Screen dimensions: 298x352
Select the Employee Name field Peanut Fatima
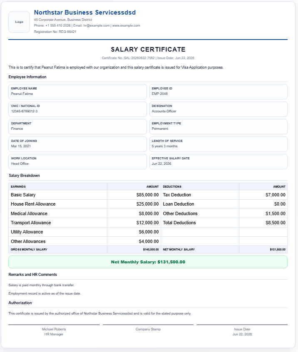[x=77, y=92]
